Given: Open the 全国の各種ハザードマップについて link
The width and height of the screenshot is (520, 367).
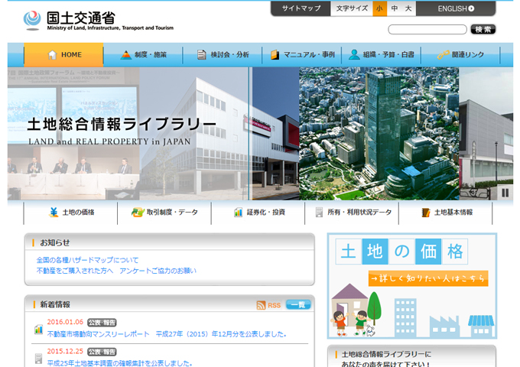Looking at the screenshot, I should click(x=87, y=260).
